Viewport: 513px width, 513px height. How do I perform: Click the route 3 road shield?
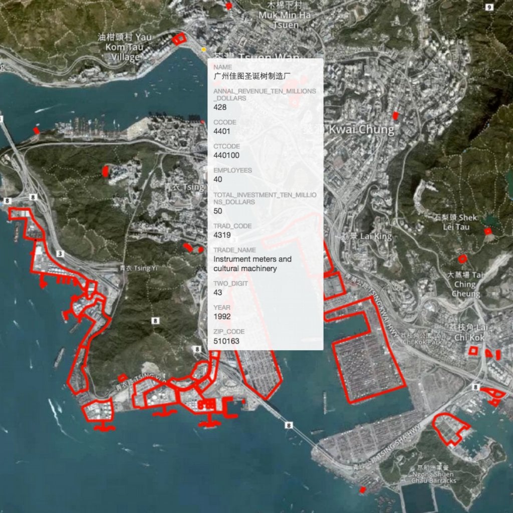coord(61,254)
